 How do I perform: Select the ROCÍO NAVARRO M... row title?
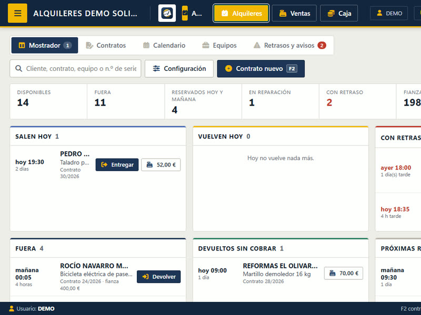point(94,266)
